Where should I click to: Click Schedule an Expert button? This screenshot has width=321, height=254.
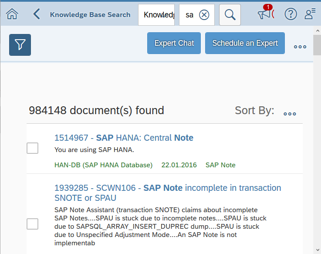(245, 43)
